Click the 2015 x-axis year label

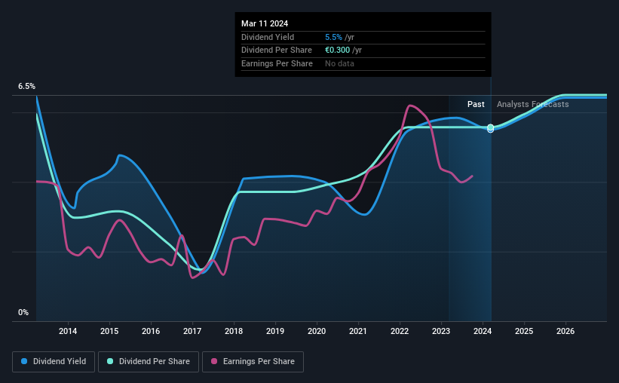pyautogui.click(x=109, y=331)
